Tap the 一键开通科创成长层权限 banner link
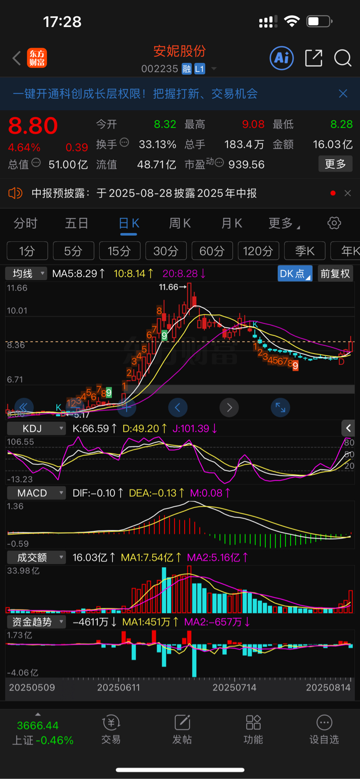Screen dimensions: 360x779 pos(135,94)
